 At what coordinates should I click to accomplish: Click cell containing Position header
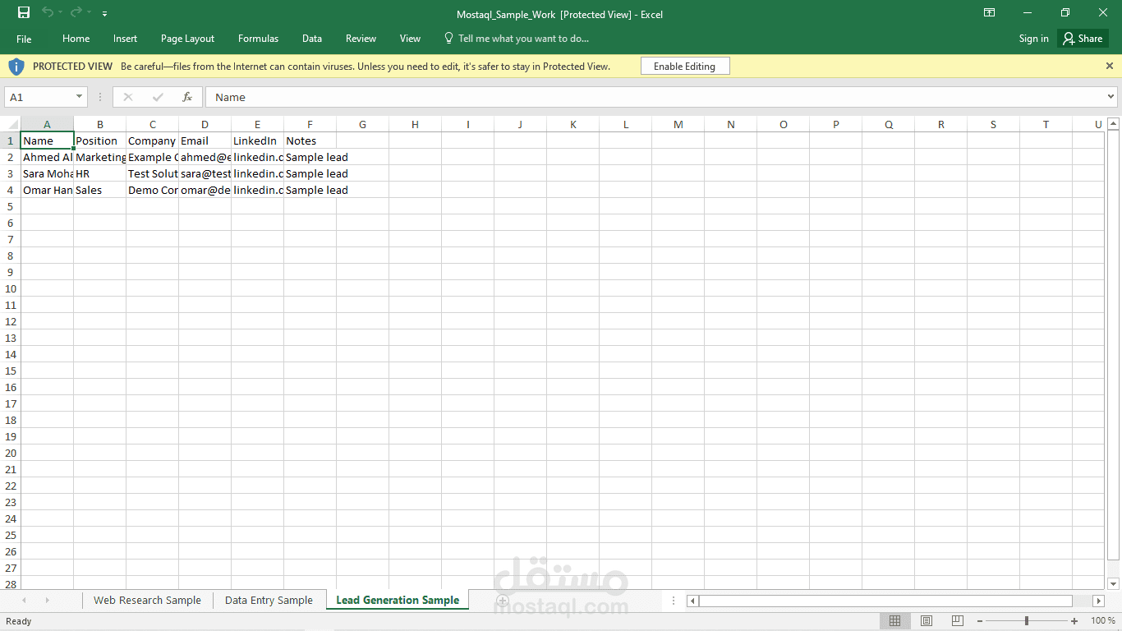click(99, 140)
